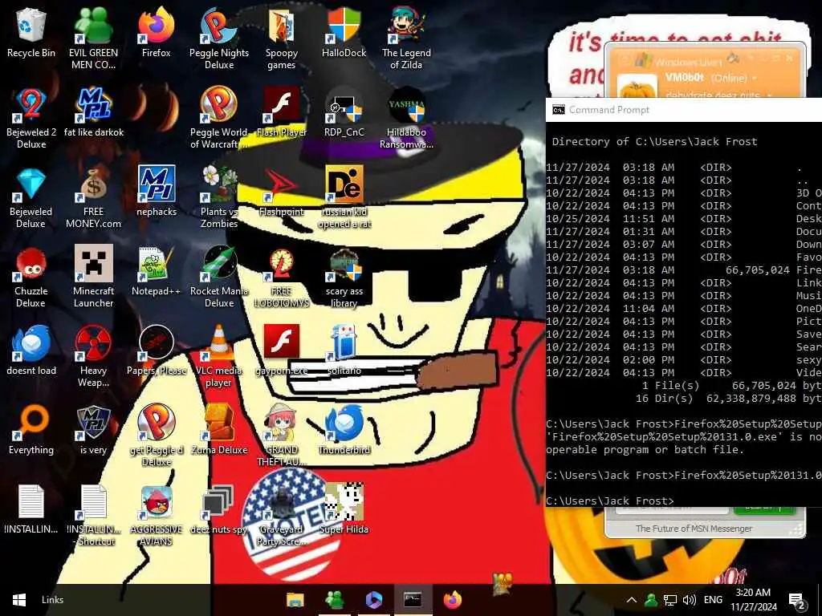Open the FREE MONEY.com shortcut
Screen dimensions: 822x616
click(93, 197)
